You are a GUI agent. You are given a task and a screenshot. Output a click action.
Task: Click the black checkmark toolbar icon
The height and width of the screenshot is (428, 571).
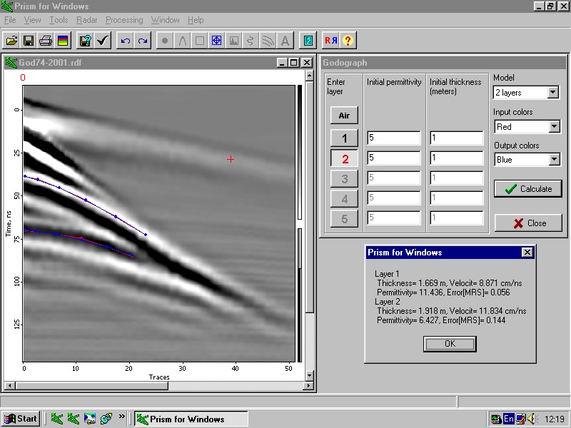[103, 41]
